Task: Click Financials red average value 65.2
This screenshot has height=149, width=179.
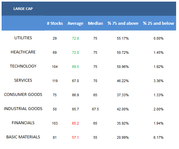Action: tap(75, 123)
